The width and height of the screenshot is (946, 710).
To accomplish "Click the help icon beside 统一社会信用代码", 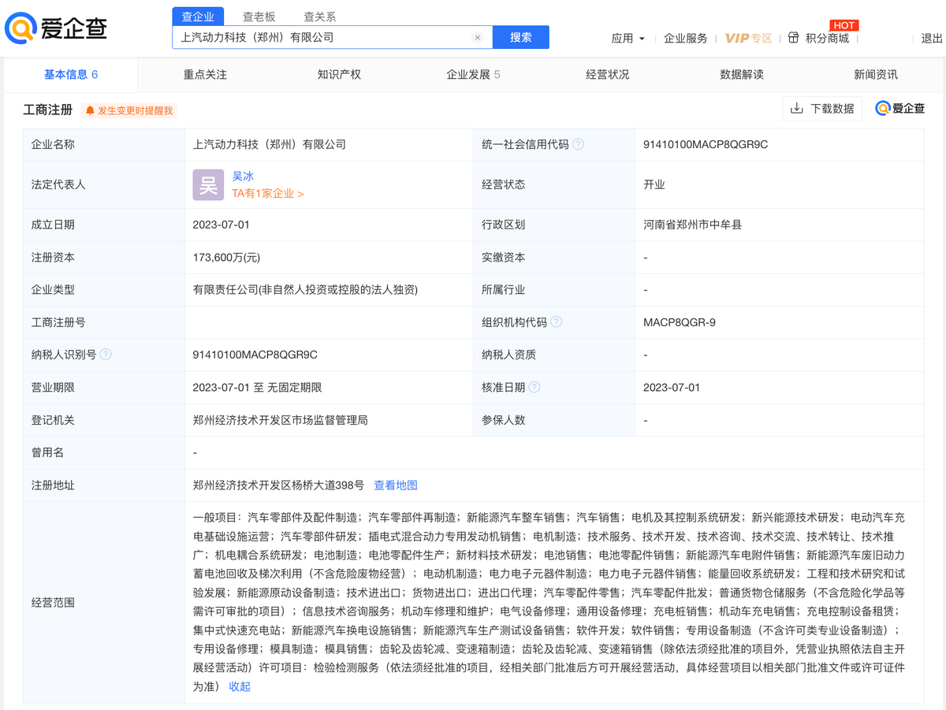I will pyautogui.click(x=579, y=144).
